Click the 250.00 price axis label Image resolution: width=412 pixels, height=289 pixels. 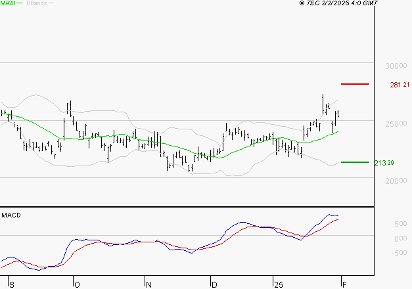click(396, 123)
